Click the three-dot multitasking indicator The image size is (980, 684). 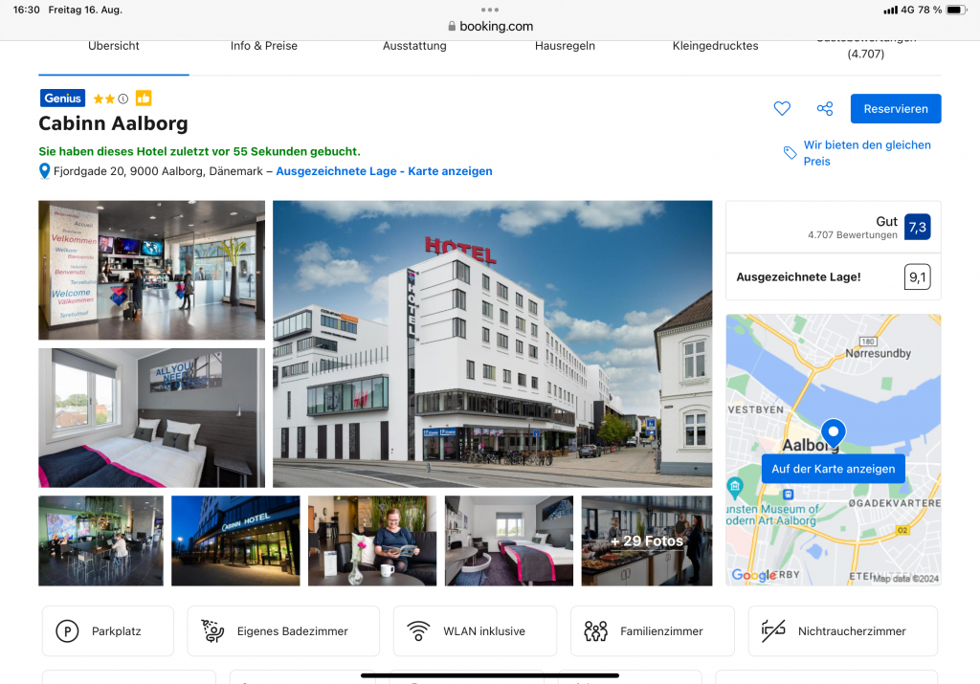coord(490,10)
